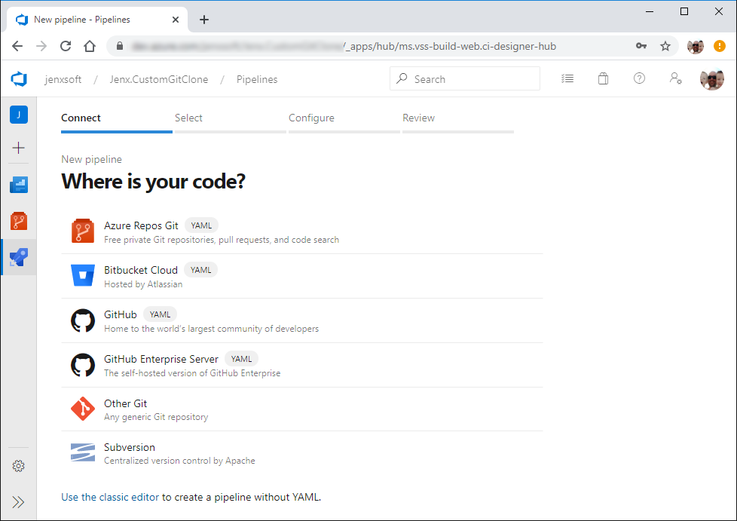Viewport: 737px width, 521px height.
Task: Click the Subversion logo icon
Action: tap(83, 452)
